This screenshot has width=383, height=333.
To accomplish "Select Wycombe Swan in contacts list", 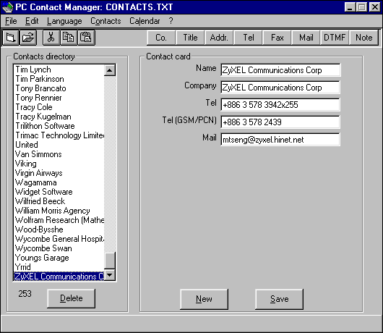I will click(x=59, y=248).
